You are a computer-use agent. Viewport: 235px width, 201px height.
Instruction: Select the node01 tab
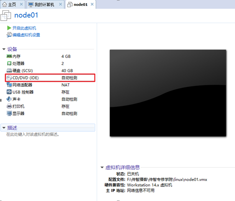pyautogui.click(x=81, y=5)
